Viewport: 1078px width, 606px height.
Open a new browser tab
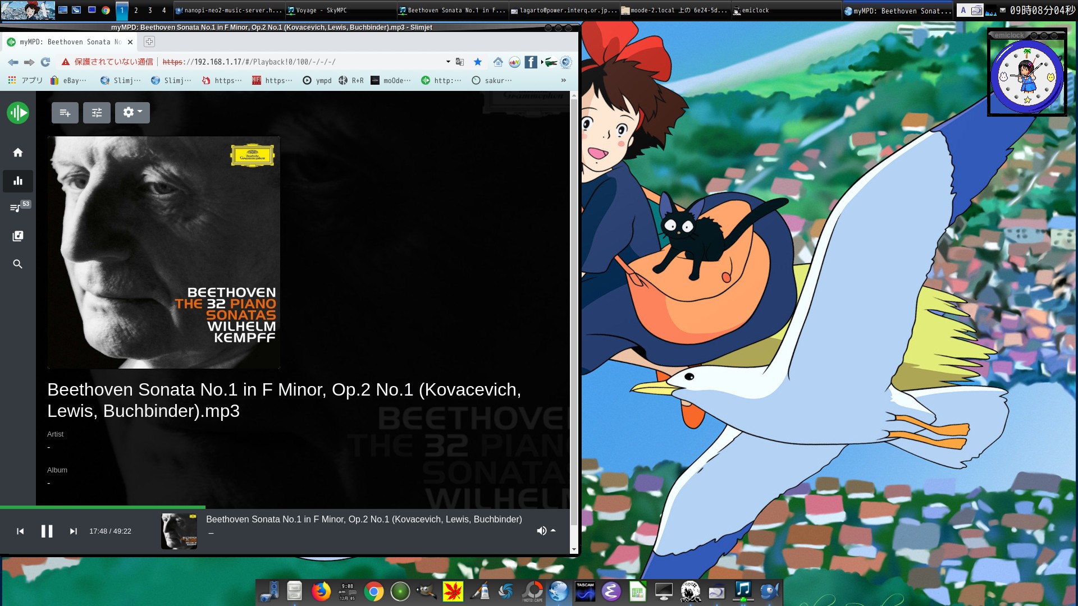[x=149, y=42]
